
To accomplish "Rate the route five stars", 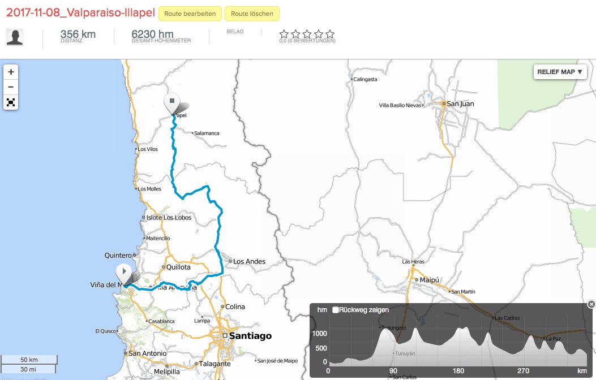I will click(330, 34).
